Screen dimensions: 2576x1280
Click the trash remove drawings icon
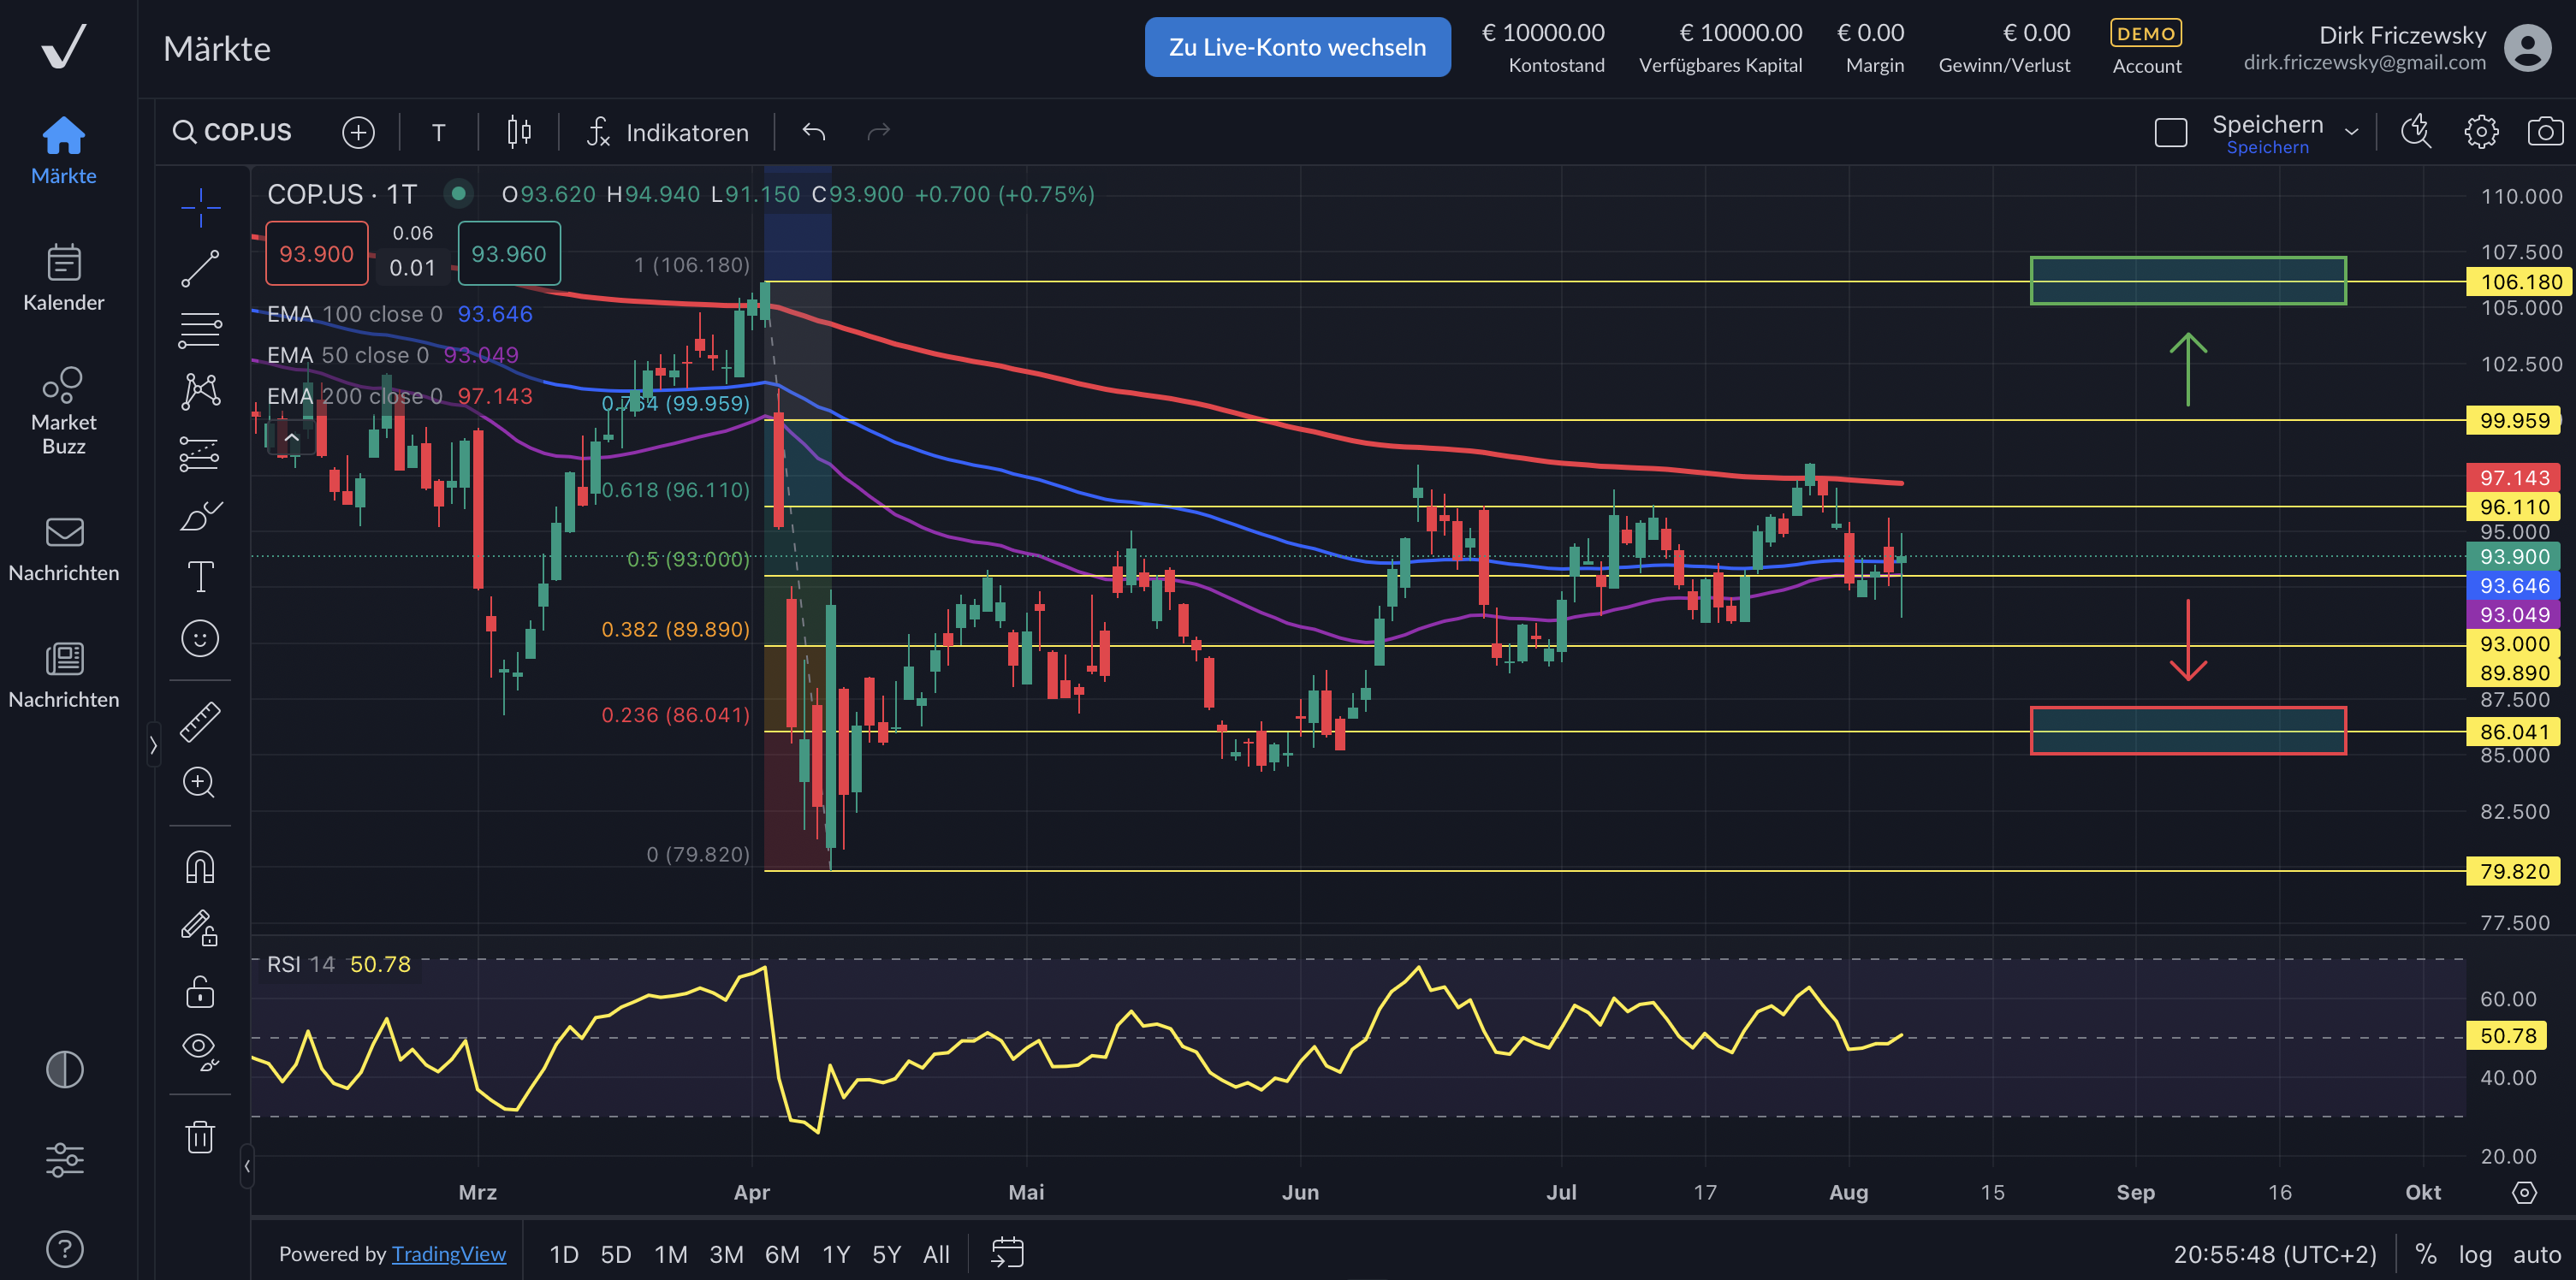coord(200,1137)
